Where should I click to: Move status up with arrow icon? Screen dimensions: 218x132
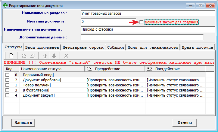[45, 56]
